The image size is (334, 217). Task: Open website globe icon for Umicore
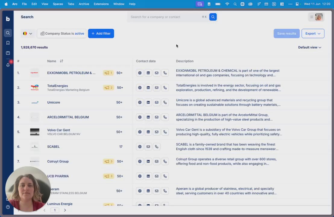point(140,102)
